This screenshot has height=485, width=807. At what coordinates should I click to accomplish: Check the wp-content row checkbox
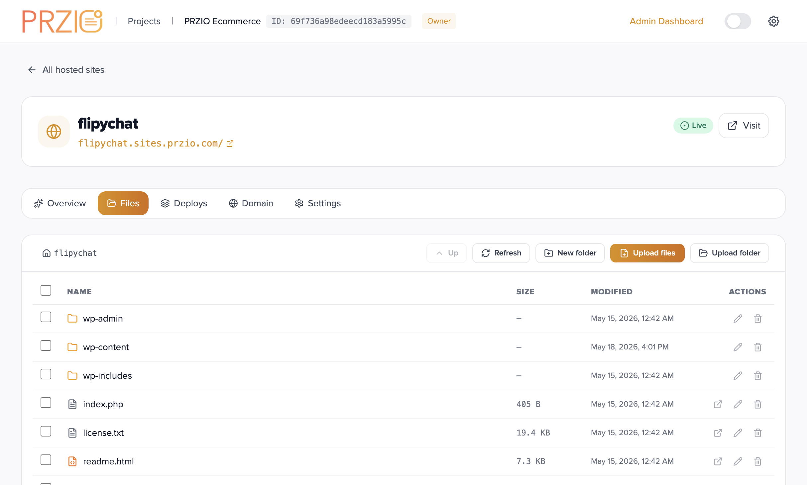point(46,345)
